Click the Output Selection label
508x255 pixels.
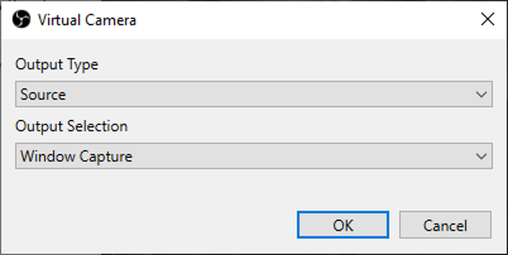click(72, 126)
